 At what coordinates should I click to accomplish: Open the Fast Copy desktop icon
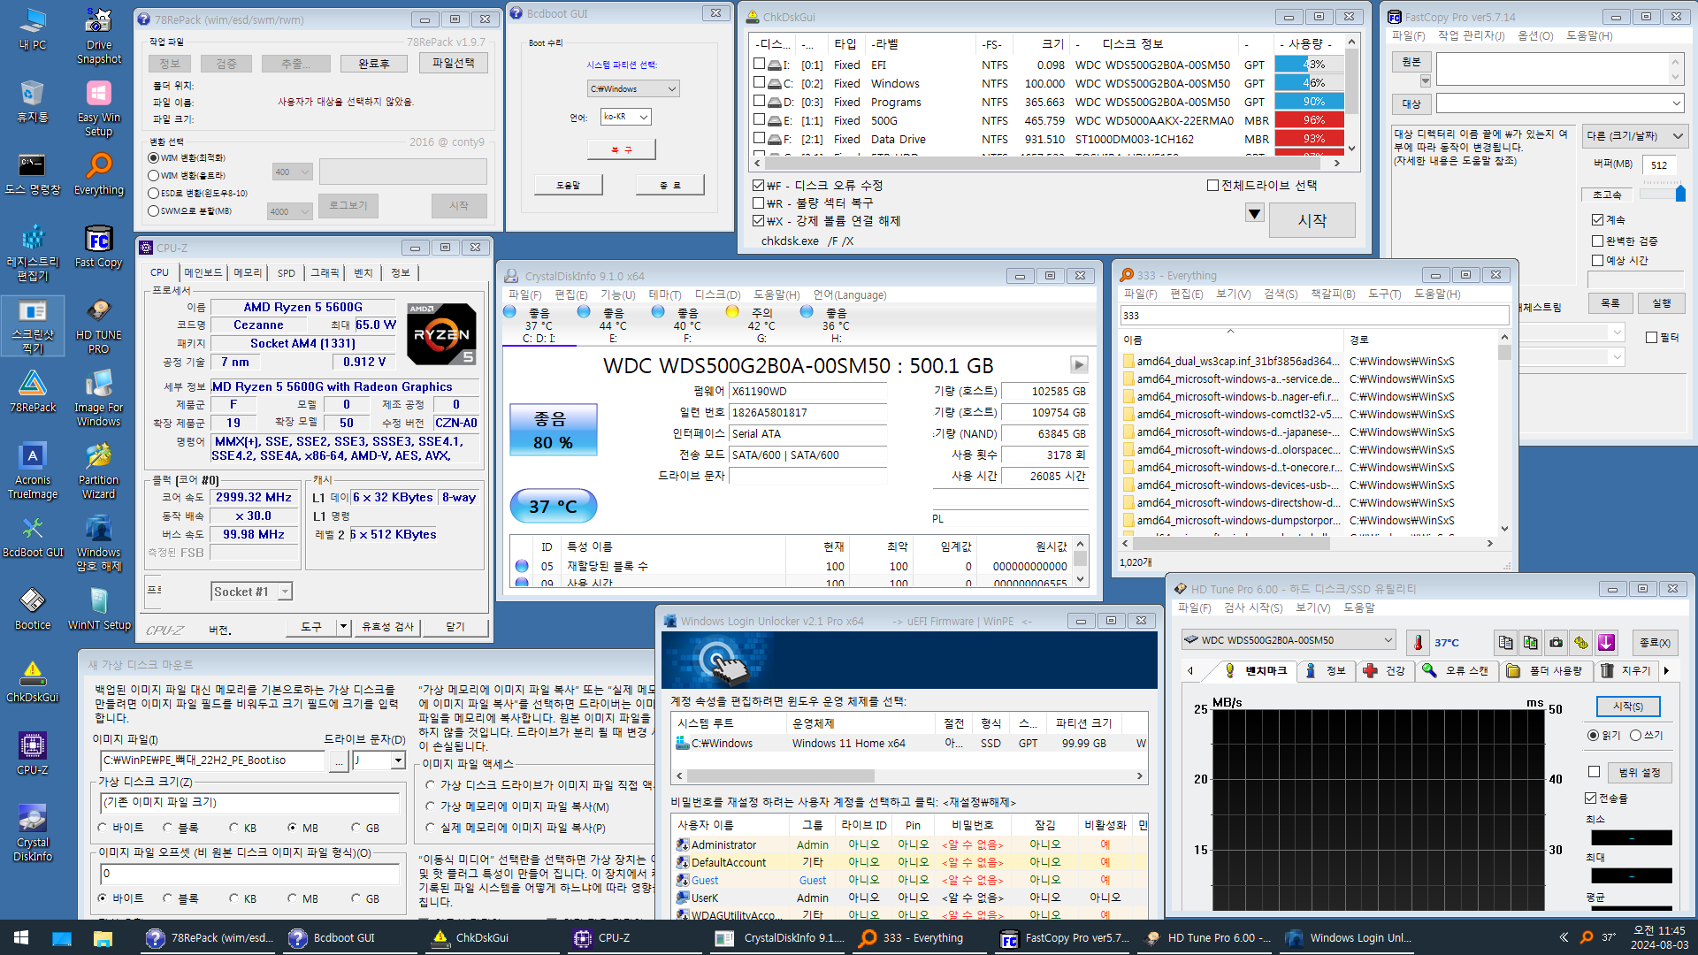pos(99,246)
